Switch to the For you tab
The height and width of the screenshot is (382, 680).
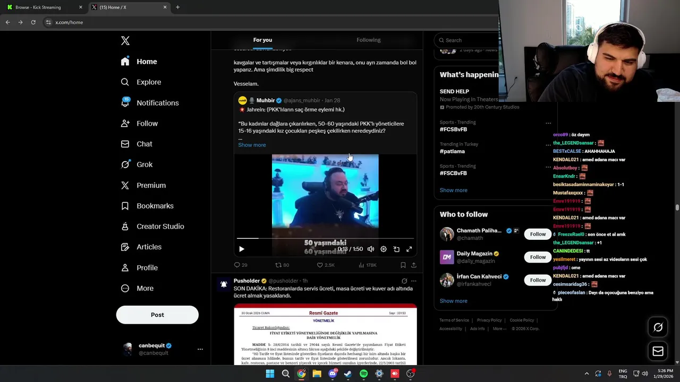coord(262,40)
